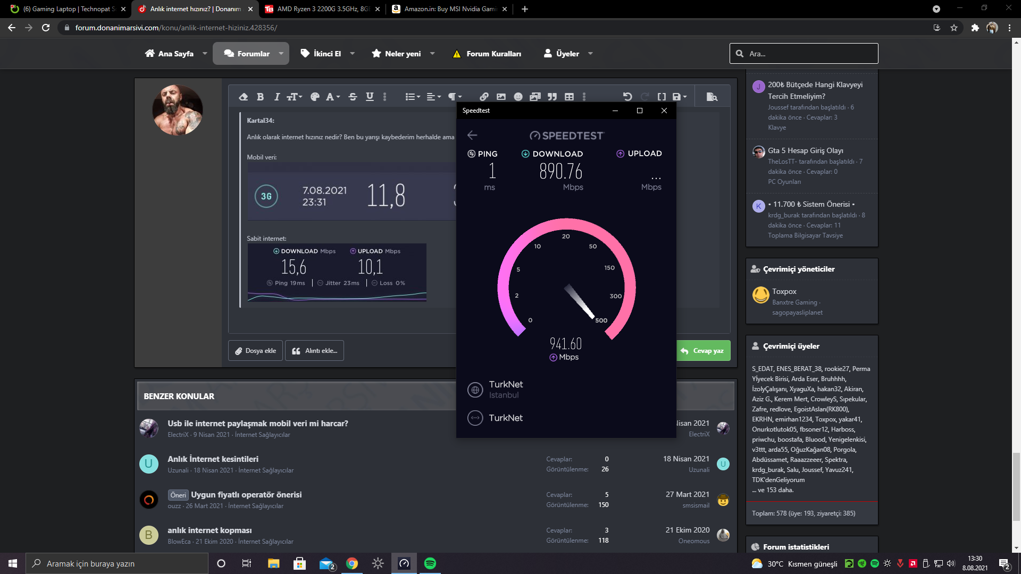Image resolution: width=1021 pixels, height=574 pixels.
Task: Click the Alıntı ekle button
Action: [314, 351]
